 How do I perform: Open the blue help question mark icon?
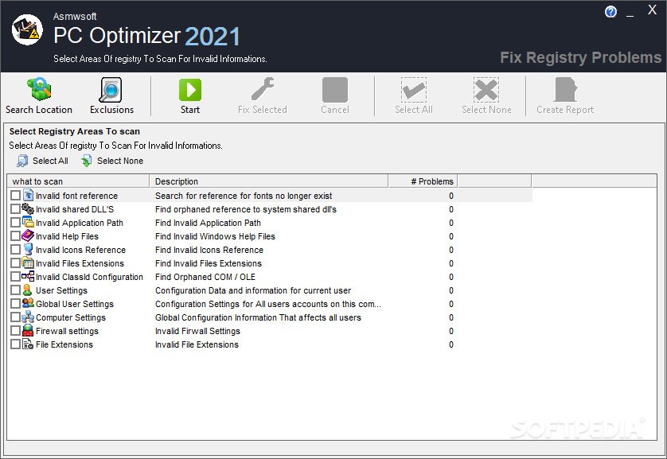610,12
